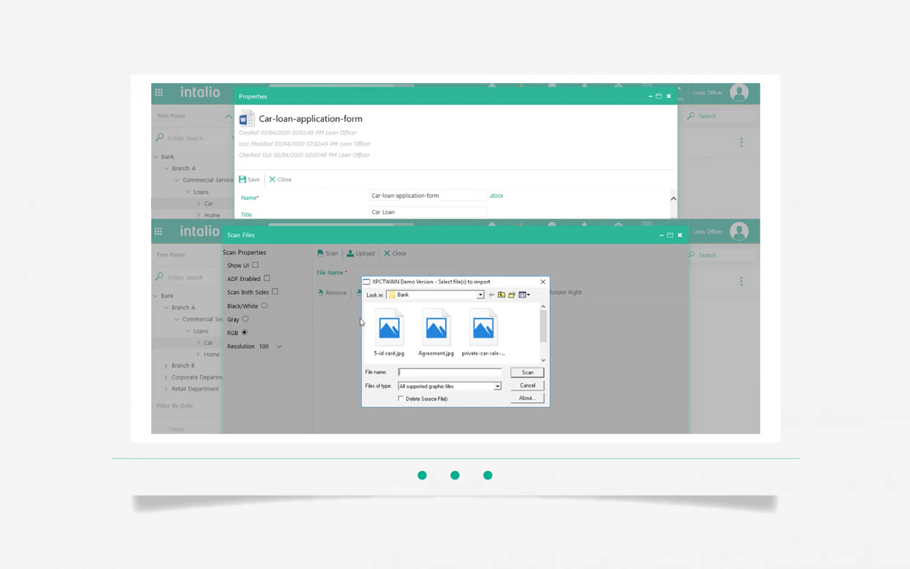The image size is (910, 569).
Task: Expand Corporate Department node in lower tree
Action: (166, 377)
